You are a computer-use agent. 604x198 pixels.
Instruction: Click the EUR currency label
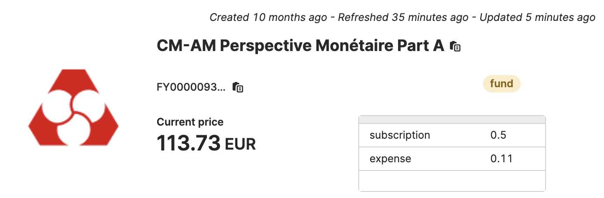click(x=240, y=143)
